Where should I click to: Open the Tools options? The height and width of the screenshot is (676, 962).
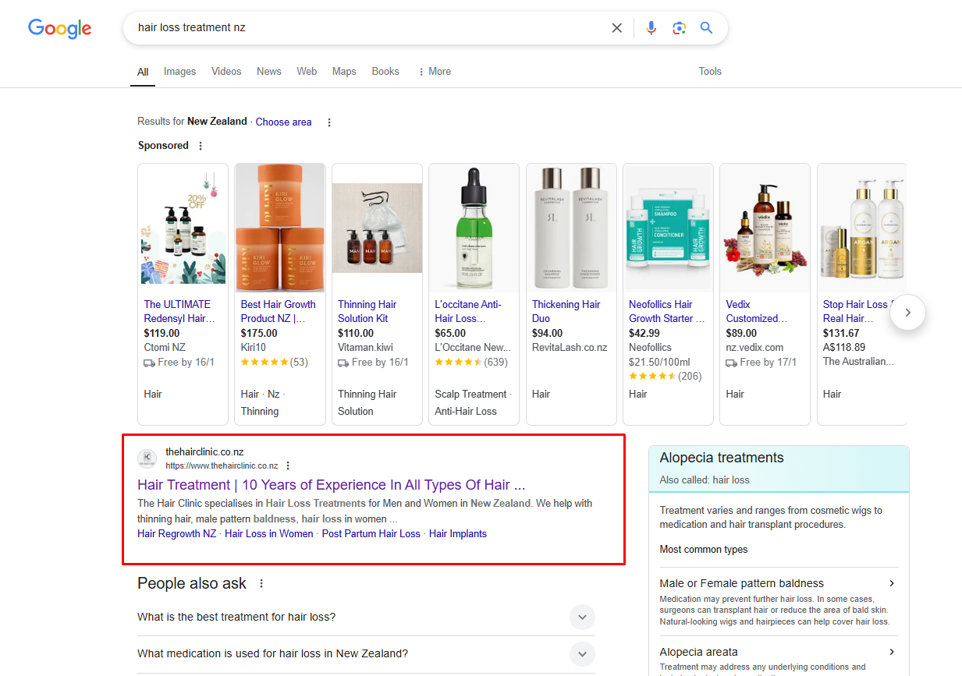coord(710,71)
